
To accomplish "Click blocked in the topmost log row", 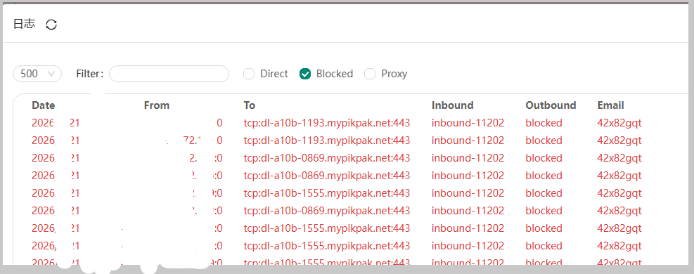I will 544,123.
